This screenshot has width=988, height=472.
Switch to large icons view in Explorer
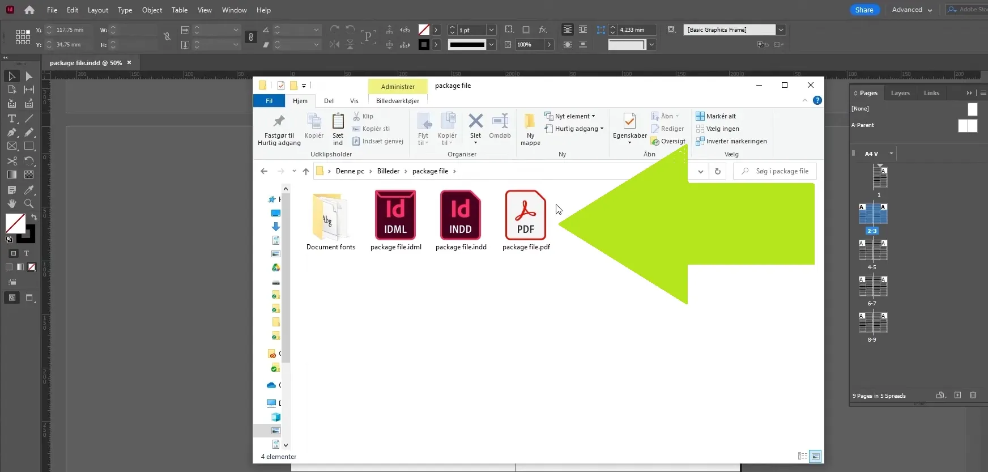pyautogui.click(x=815, y=456)
